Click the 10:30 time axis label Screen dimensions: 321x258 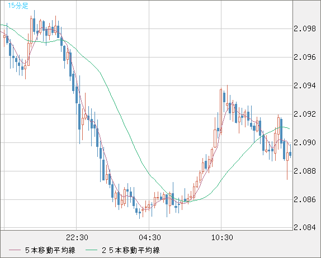222,237
